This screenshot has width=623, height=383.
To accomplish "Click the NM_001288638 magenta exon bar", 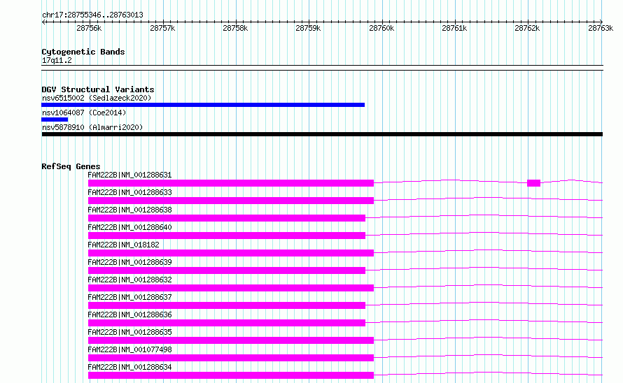I will (227, 218).
